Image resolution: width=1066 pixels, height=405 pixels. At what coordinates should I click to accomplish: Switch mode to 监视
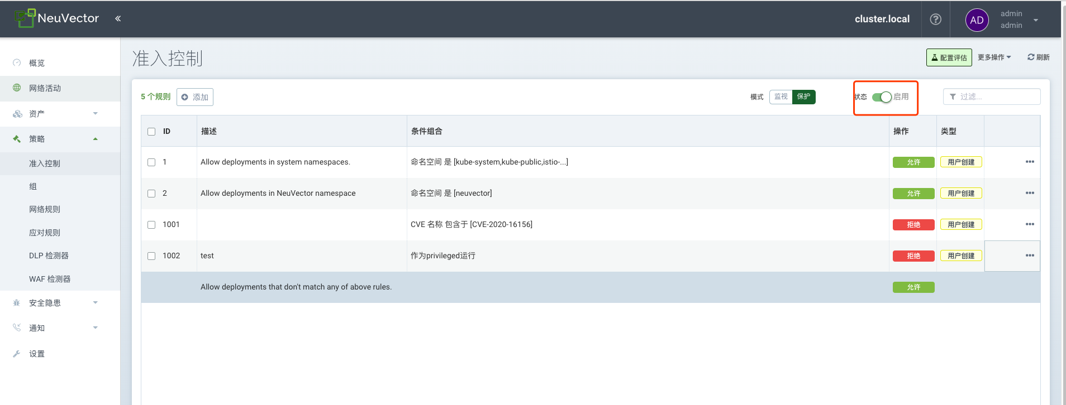click(781, 97)
